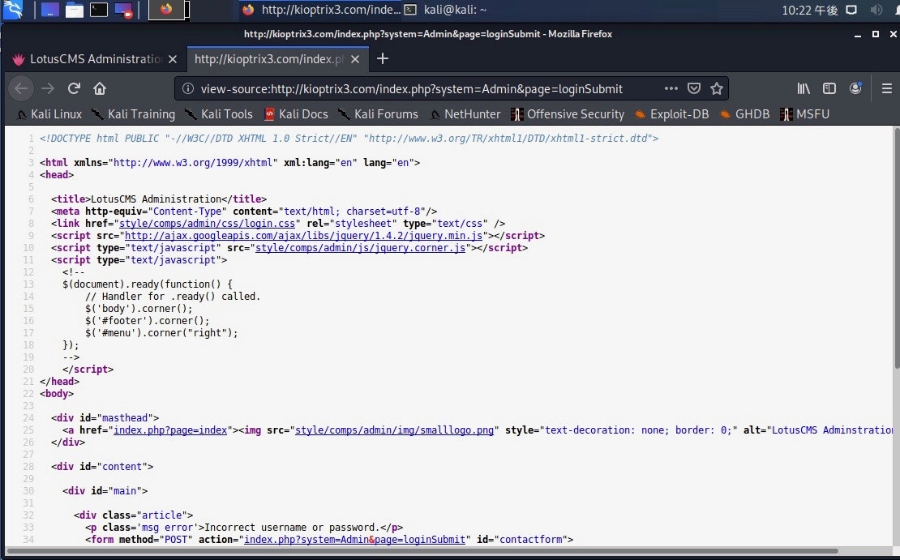Click the DOCTYPE declaration on line 1

[349, 139]
